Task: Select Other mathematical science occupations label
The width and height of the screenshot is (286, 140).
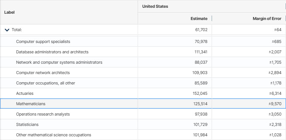Action: [54, 135]
